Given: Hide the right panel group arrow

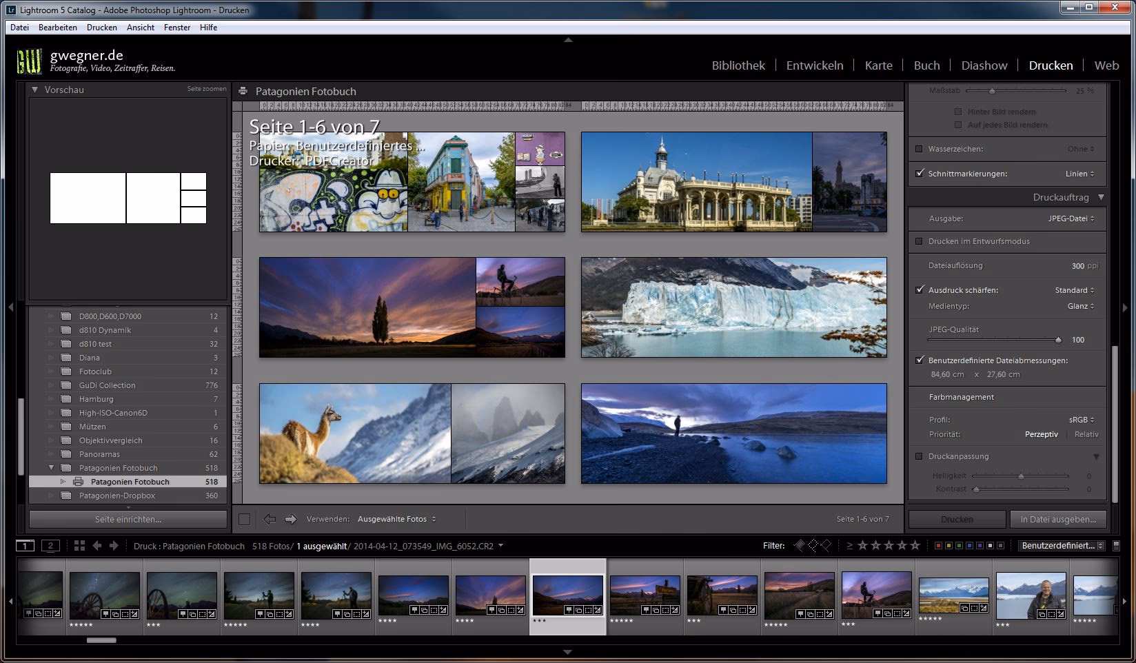Looking at the screenshot, I should (x=1126, y=307).
